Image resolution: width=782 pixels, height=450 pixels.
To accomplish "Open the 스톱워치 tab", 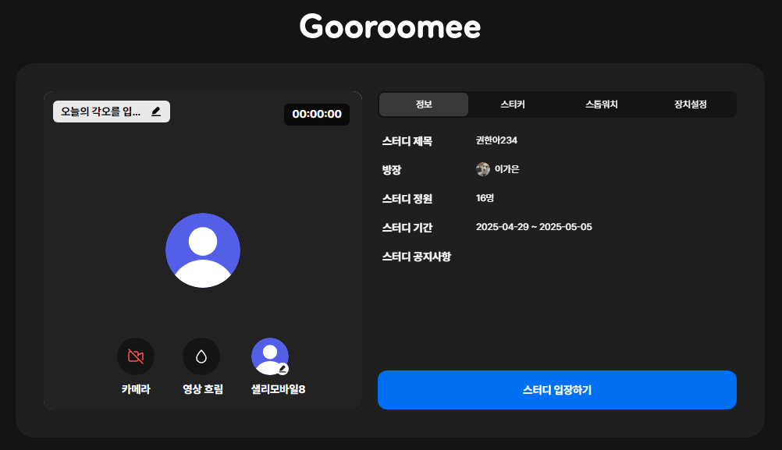I will pos(602,105).
